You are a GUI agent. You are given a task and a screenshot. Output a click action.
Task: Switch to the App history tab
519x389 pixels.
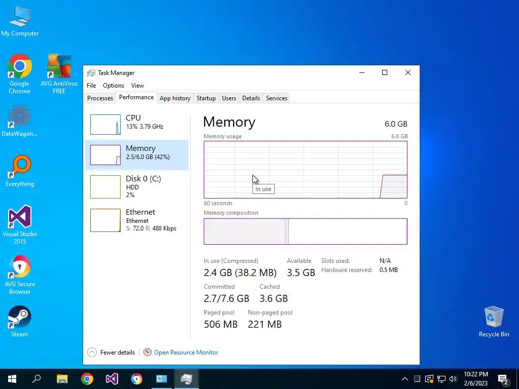point(175,98)
